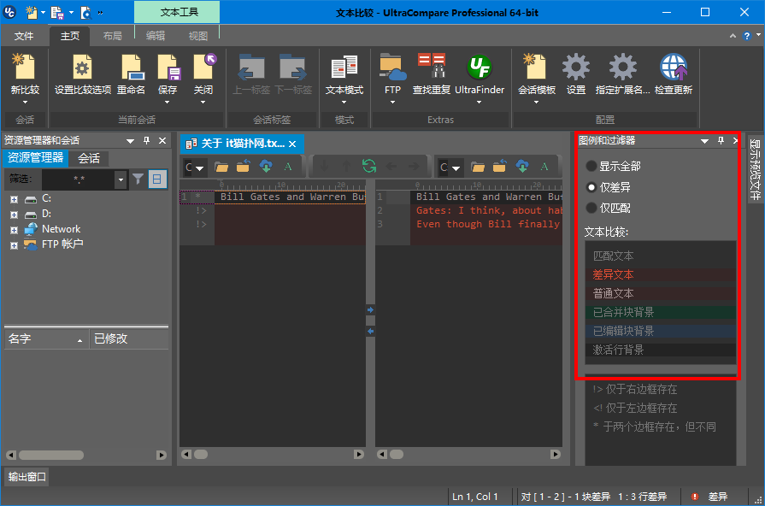Viewport: 765px width, 506px height.
Task: Open the 文本模式 text mode icon
Action: (x=344, y=68)
